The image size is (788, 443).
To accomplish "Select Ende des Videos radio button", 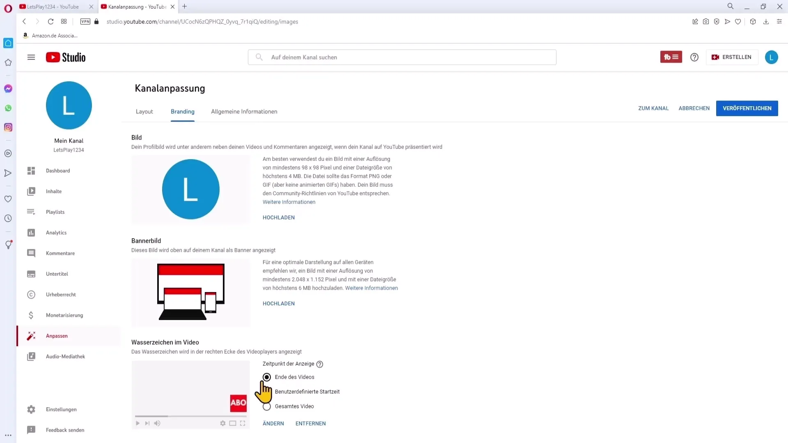I will pos(266,377).
